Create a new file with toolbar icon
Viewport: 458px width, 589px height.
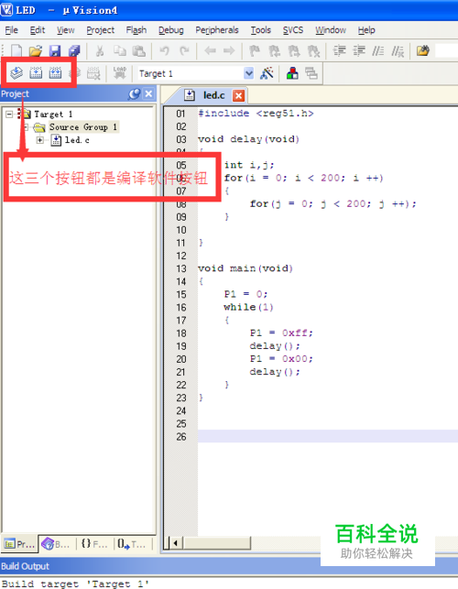pyautogui.click(x=16, y=50)
